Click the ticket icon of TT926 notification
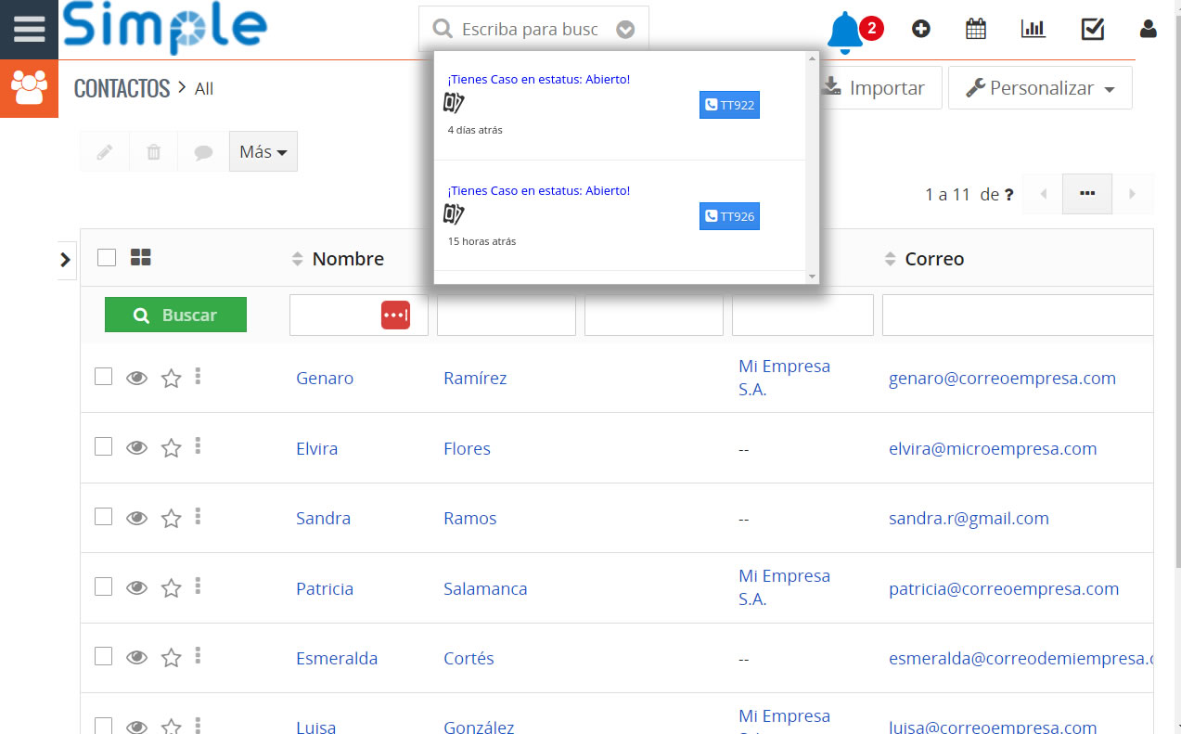Viewport: 1181px width, 734px height. click(453, 214)
